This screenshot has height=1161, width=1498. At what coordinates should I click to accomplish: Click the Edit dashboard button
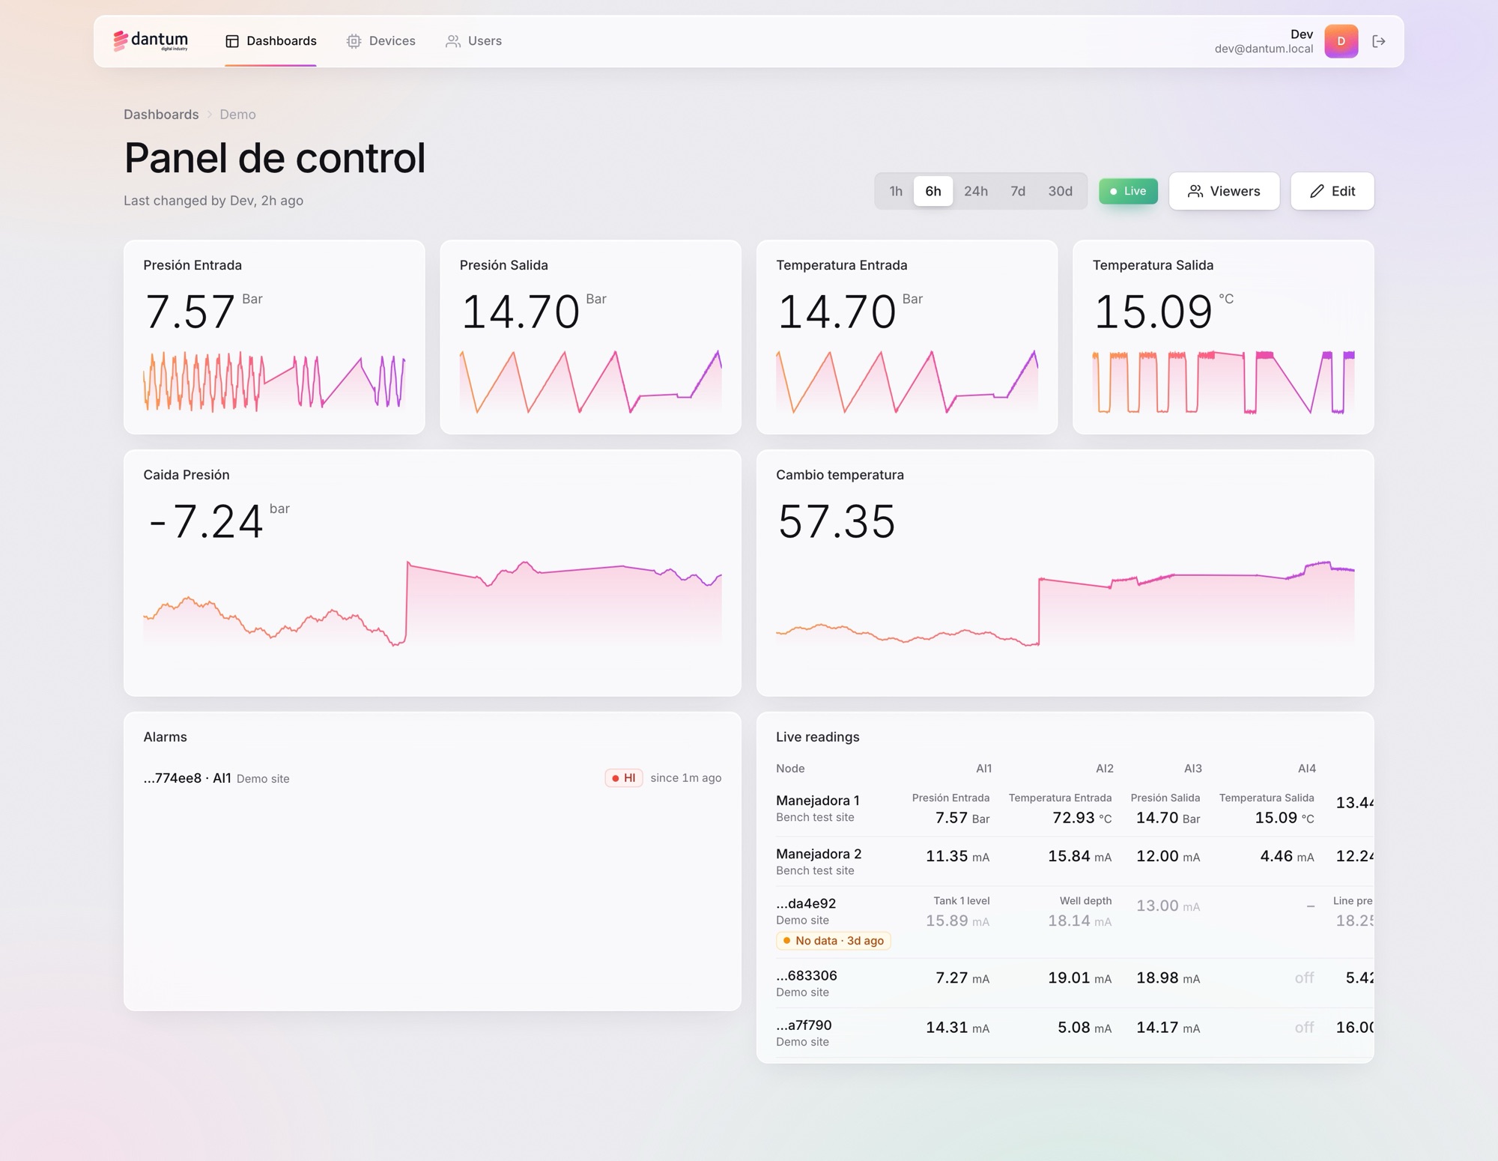click(x=1332, y=191)
